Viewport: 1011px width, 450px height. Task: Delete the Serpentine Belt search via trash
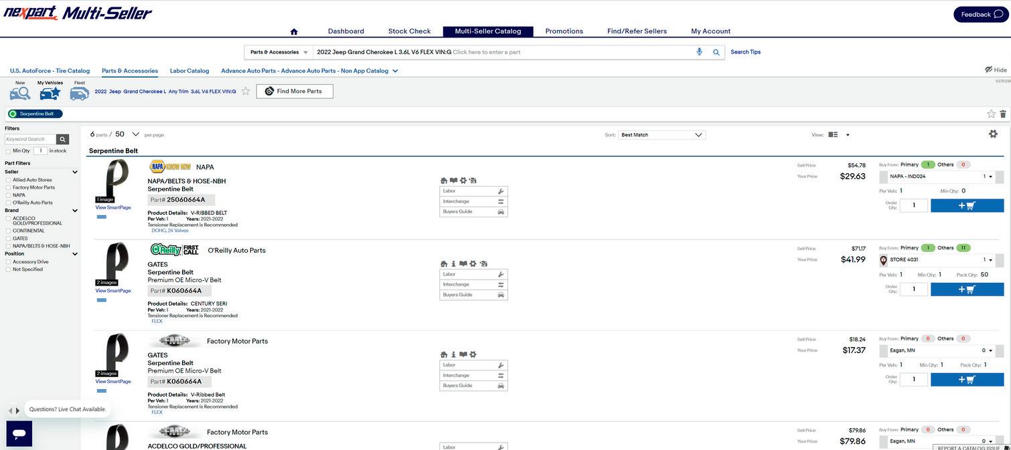click(x=1003, y=114)
